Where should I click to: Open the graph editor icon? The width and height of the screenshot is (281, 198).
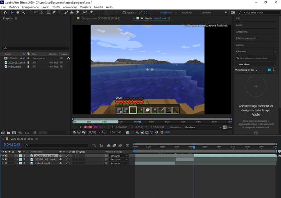click(x=128, y=146)
